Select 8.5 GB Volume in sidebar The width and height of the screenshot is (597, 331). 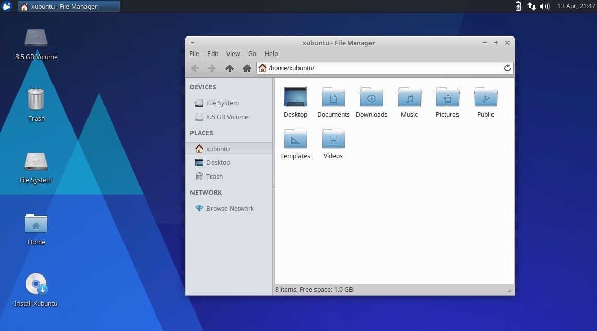click(227, 117)
